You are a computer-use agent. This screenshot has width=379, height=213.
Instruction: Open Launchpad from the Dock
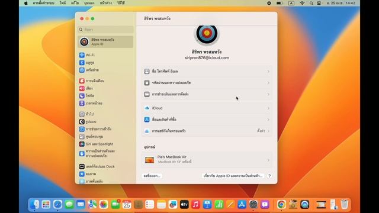46,205
